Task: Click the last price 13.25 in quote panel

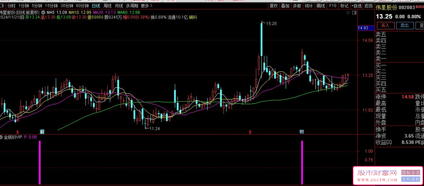Action: (x=384, y=17)
